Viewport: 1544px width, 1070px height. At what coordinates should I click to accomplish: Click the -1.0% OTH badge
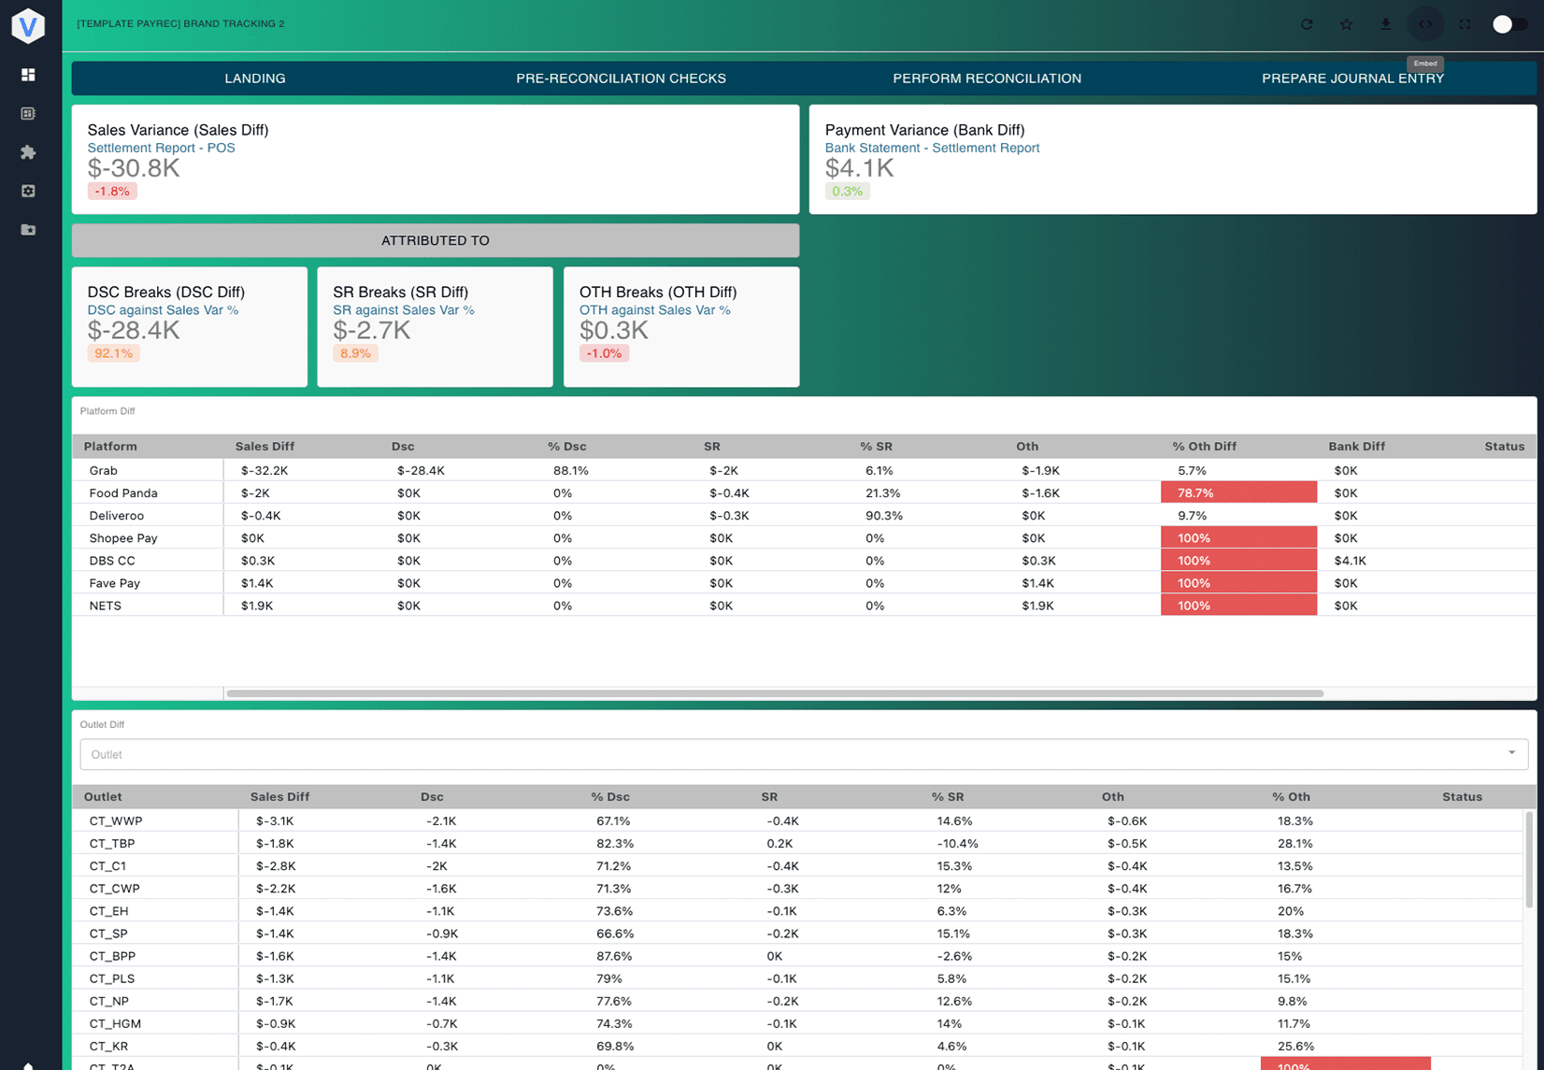pos(604,353)
